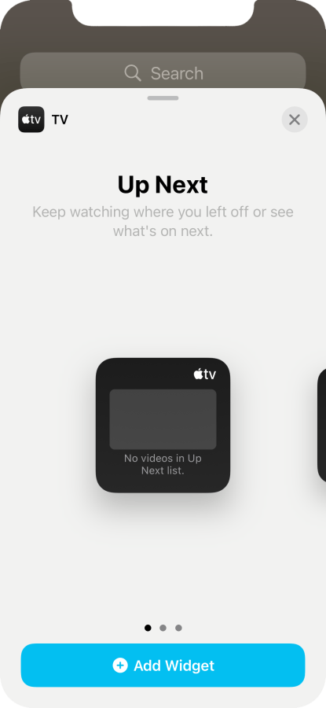Tap the Keep watching description text
Viewport: 326px width, 708px height.
[163, 221]
